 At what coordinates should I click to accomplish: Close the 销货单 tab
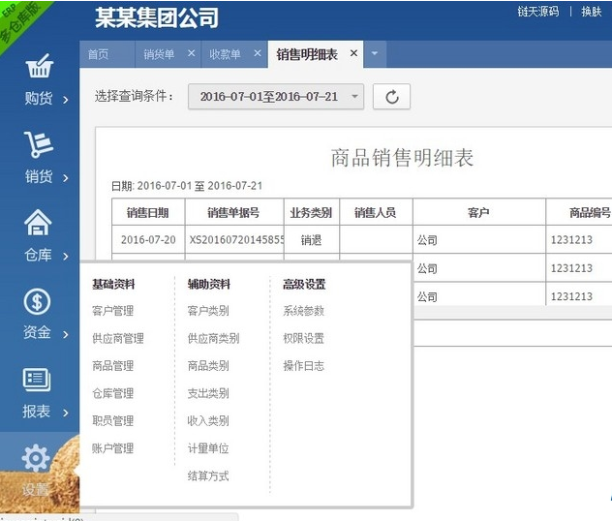pyautogui.click(x=191, y=54)
